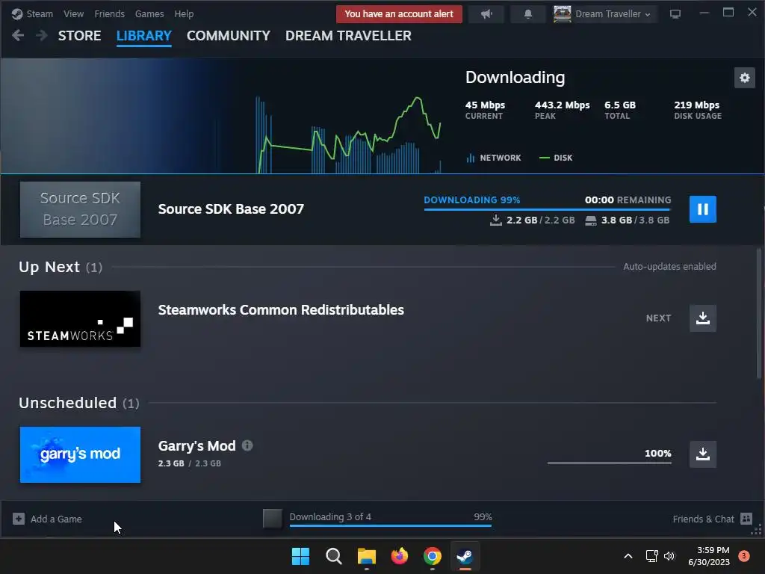The height and width of the screenshot is (574, 765).
Task: Click the Downloading 3 of 4 status bar
Action: 390,519
